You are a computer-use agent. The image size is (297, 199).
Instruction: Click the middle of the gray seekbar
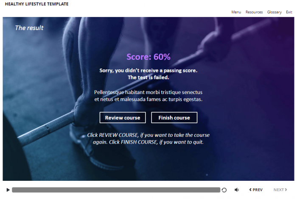(x=116, y=190)
